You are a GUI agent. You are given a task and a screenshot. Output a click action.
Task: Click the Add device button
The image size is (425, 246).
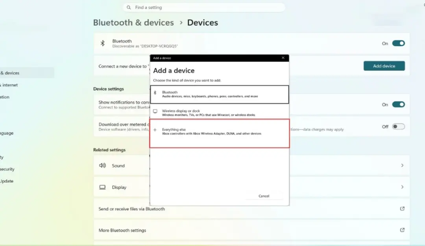coord(384,66)
